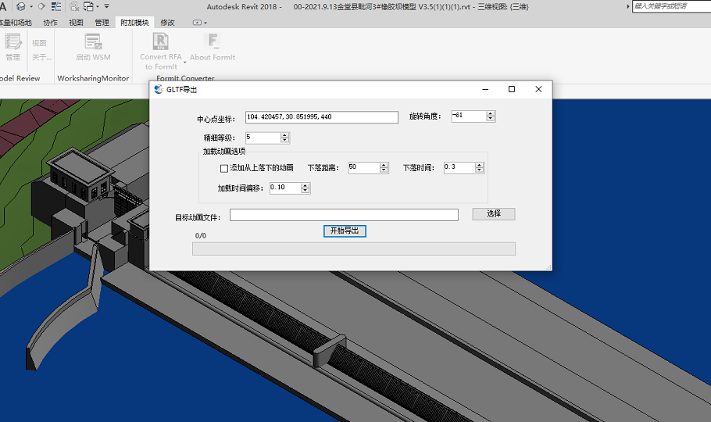Image resolution: width=711 pixels, height=422 pixels.
Task: Click the Revit application logo button
Action: pyautogui.click(x=4, y=6)
